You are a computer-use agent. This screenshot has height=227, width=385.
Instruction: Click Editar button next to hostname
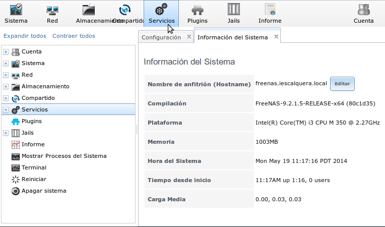pos(342,84)
